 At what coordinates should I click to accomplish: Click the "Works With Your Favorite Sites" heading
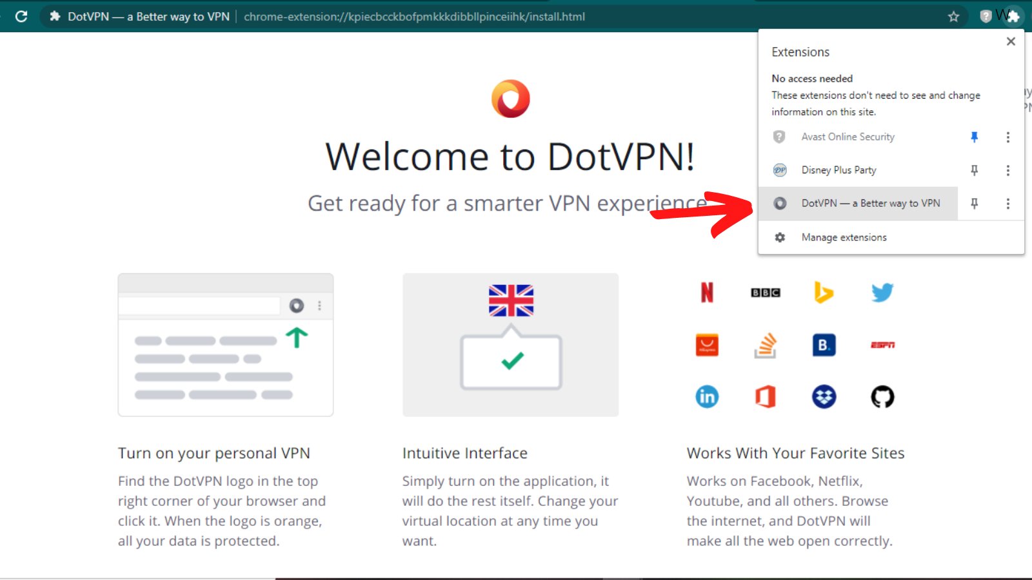click(x=796, y=454)
